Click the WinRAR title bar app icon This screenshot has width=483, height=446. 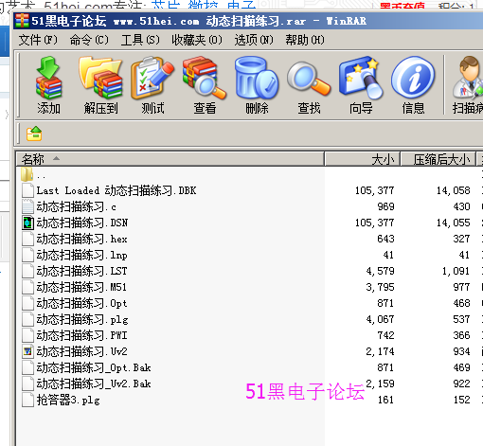click(x=22, y=21)
